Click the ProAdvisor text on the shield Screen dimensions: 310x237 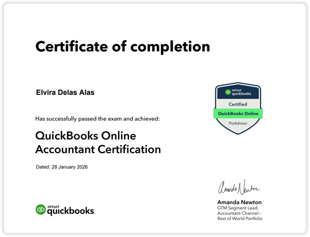[x=238, y=123]
